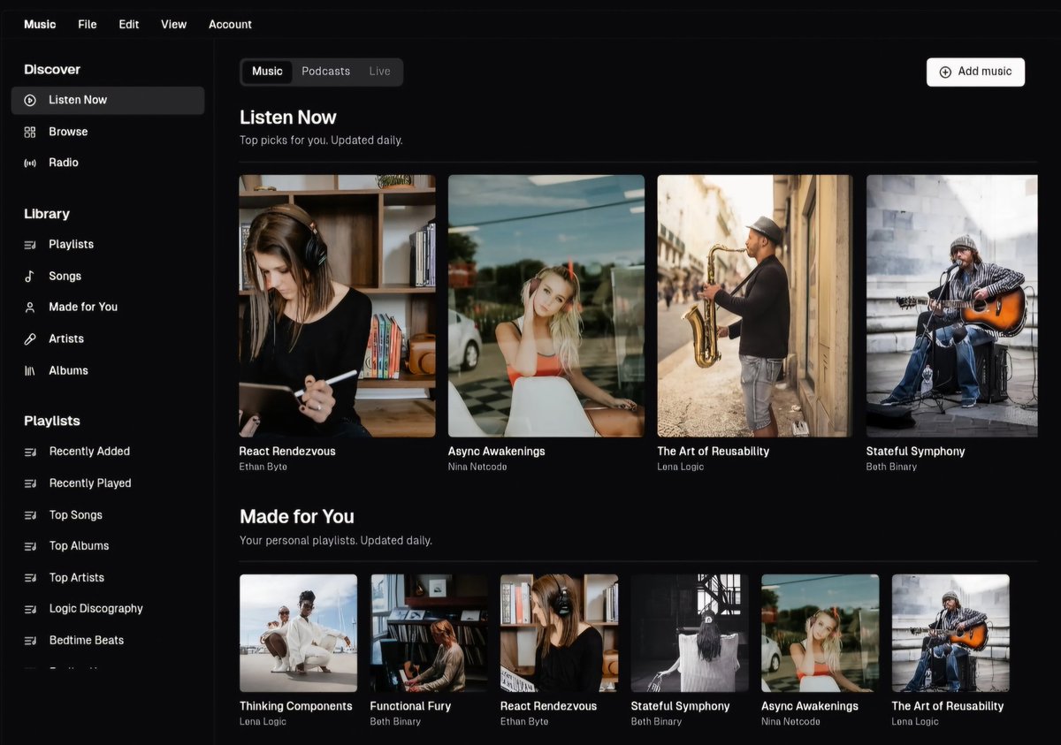Open the View menu
The image size is (1061, 745).
[x=174, y=25]
